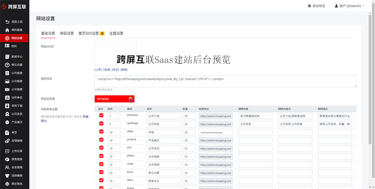Viewport: 375px width, 189px height.
Task: Click the 外链 name field
Action: pyautogui.click(x=164, y=132)
